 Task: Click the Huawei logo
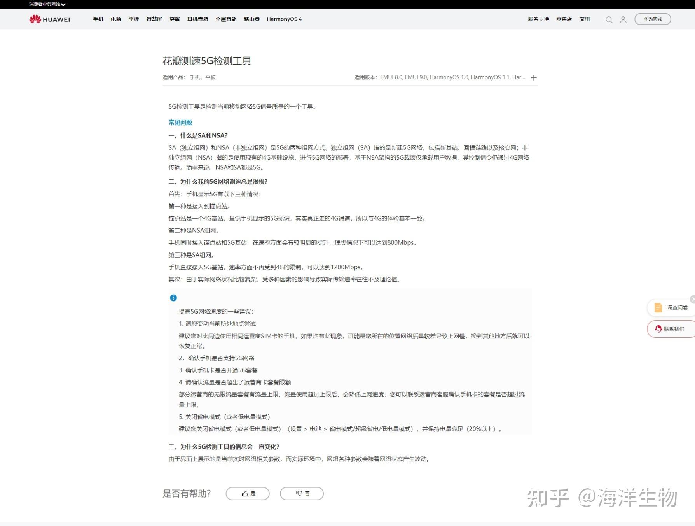point(49,19)
